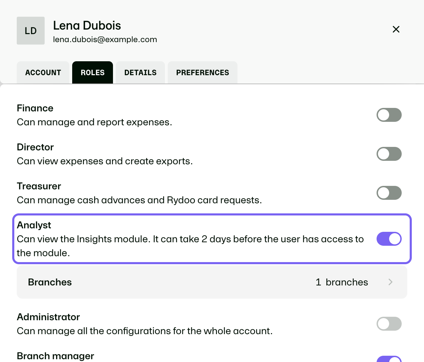Click 'Can manage and report expenses.' description
The height and width of the screenshot is (362, 424).
point(94,122)
